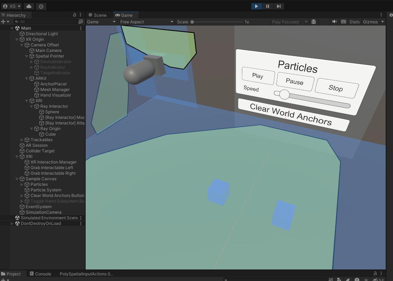Switch to the Scene tab
Image resolution: width=393 pixels, height=281 pixels.
(x=99, y=15)
